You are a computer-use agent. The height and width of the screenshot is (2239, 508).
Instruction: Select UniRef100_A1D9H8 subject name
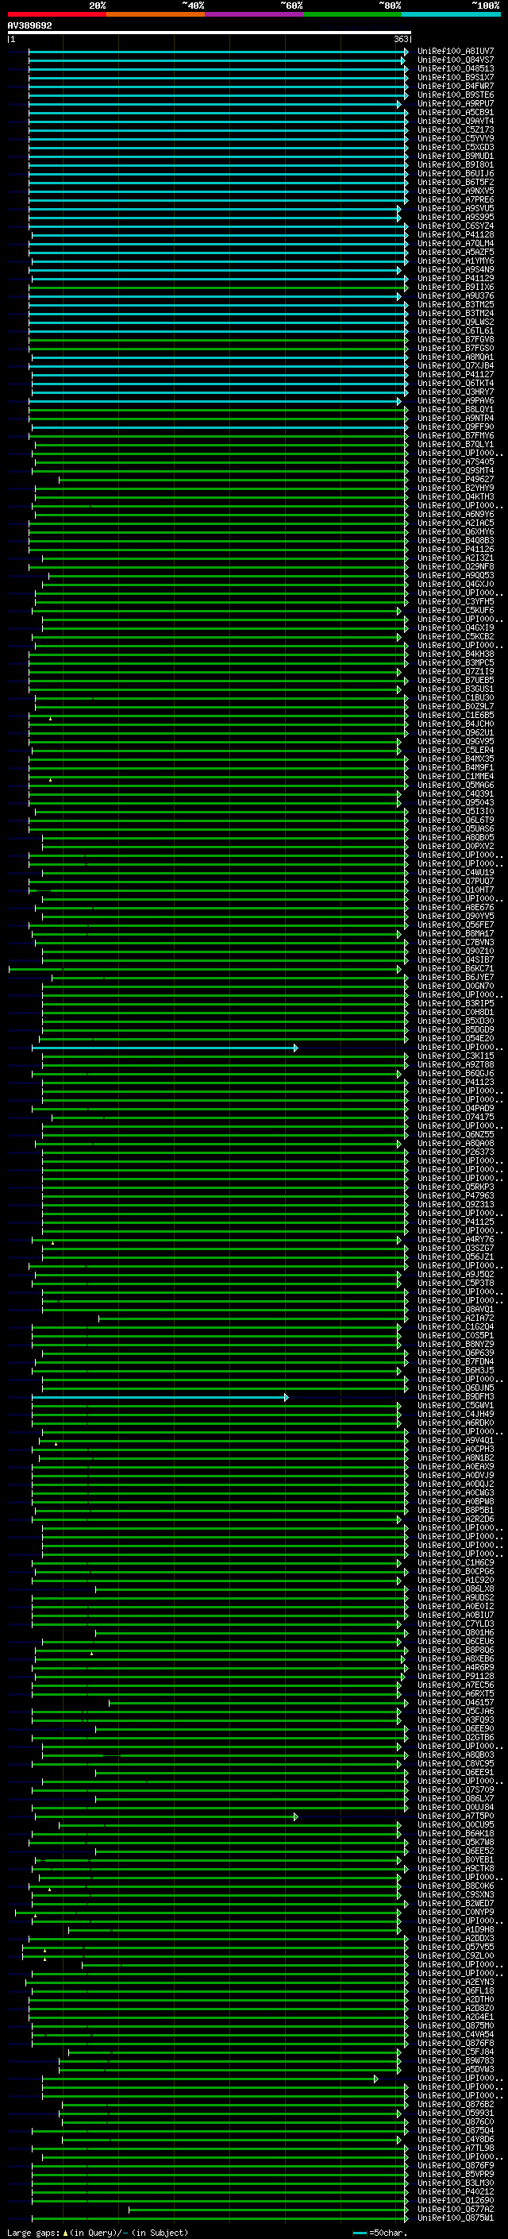pos(456,1929)
